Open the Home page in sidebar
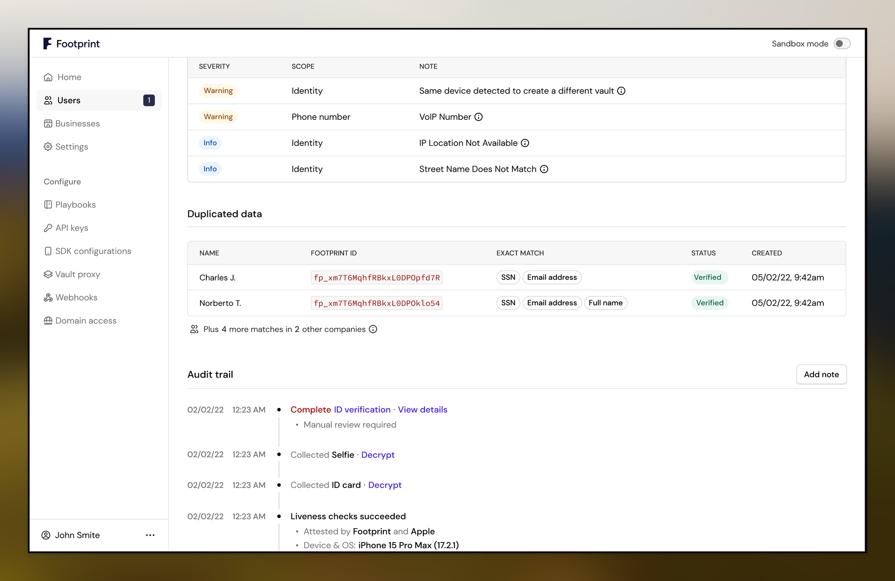Screen dimensions: 895x581 pyautogui.click(x=69, y=77)
